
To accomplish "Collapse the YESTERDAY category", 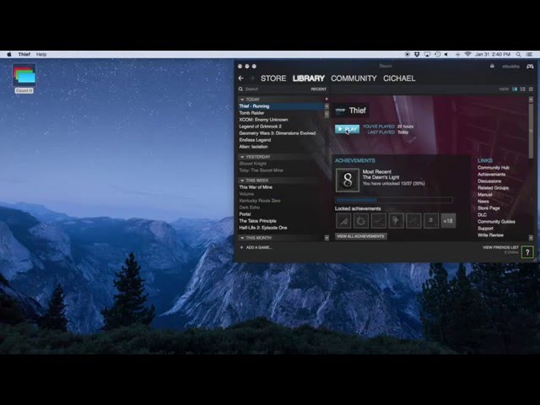I will coord(242,157).
